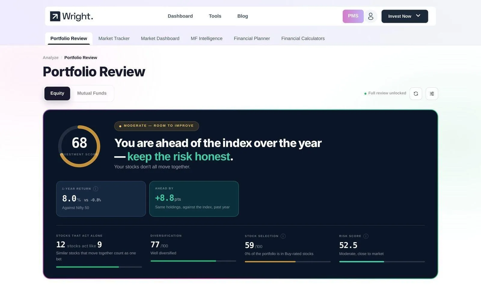Click 'Moderate, close to market' text
Screen dimensions: 481x285
click(x=361, y=254)
